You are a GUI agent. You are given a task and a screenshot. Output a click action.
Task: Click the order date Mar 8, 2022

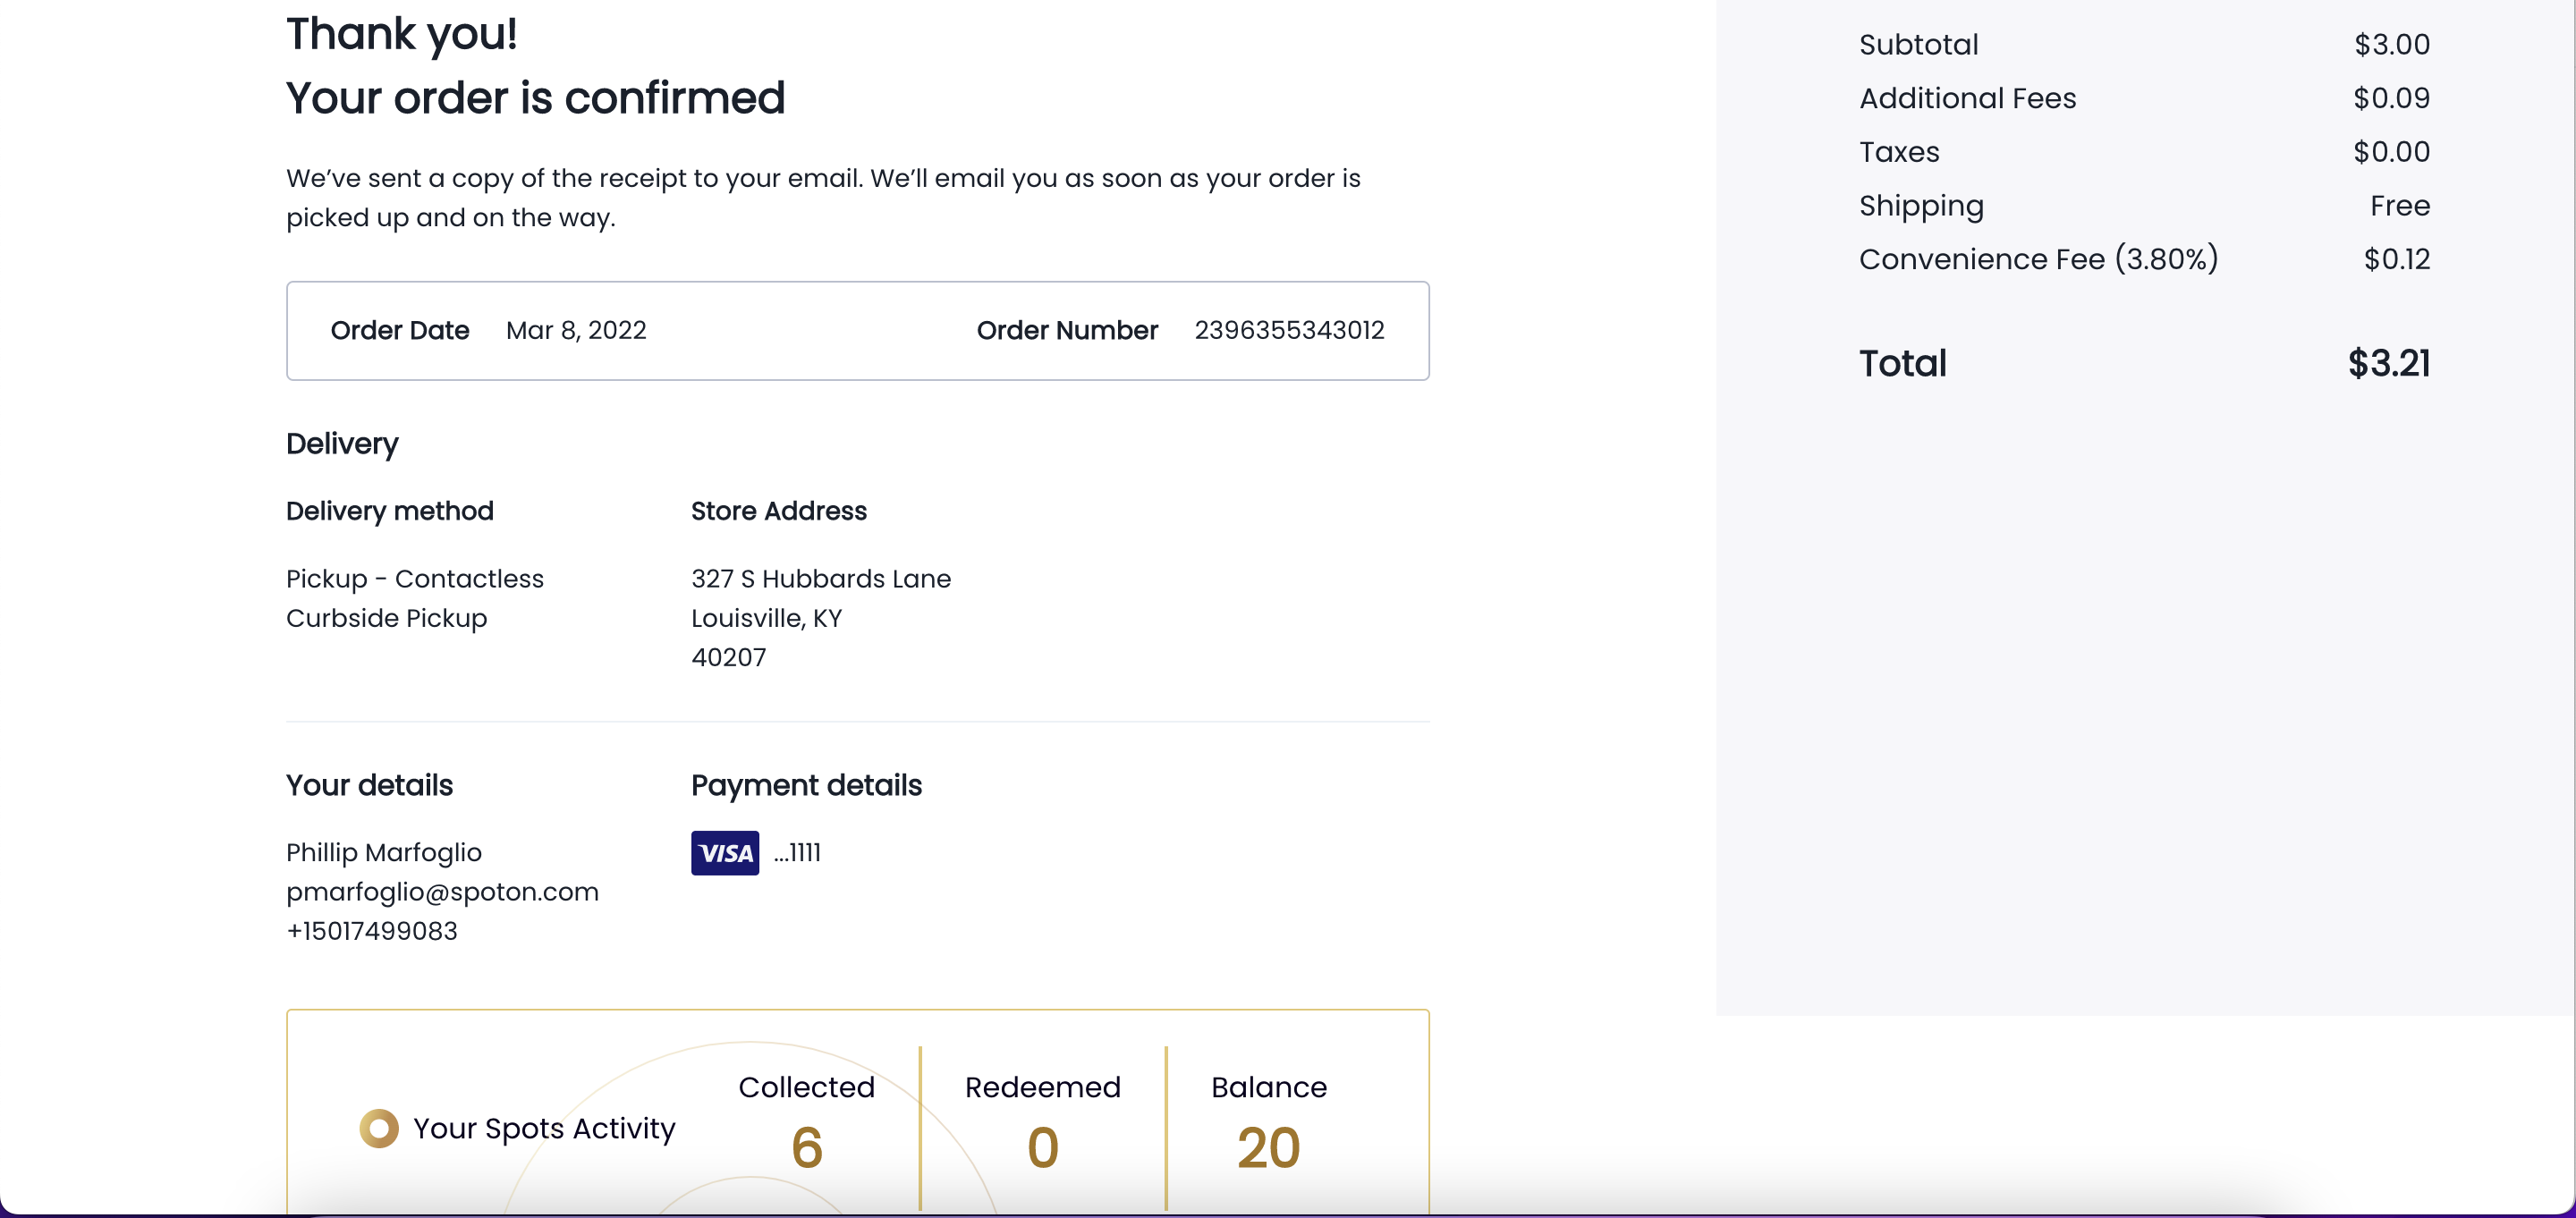576,330
